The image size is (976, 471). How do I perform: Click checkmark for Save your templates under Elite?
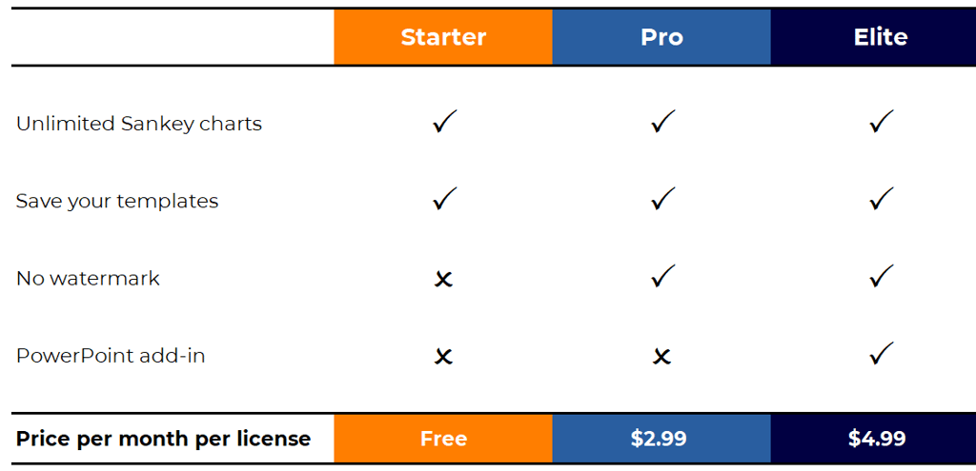(x=881, y=199)
